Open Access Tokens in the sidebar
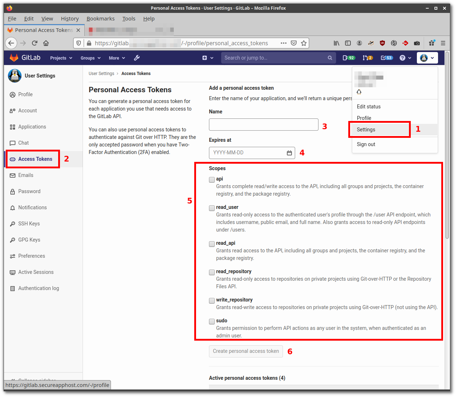This screenshot has width=456, height=397. point(33,159)
